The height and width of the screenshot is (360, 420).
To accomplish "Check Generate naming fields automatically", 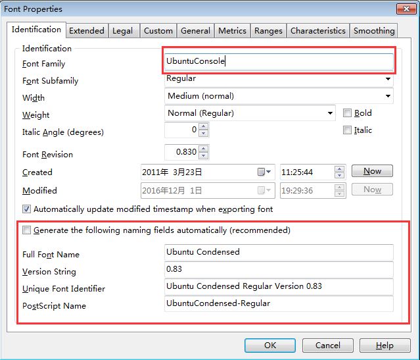I will (27, 230).
